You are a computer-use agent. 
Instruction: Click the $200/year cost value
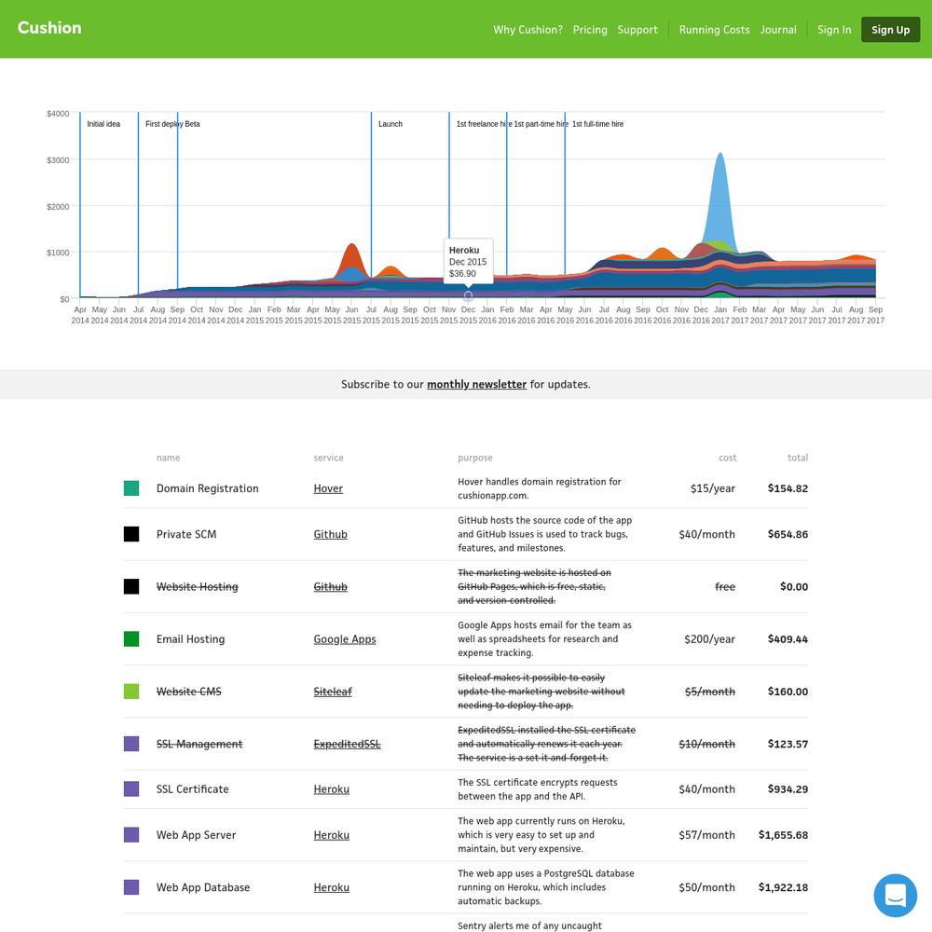pos(709,639)
